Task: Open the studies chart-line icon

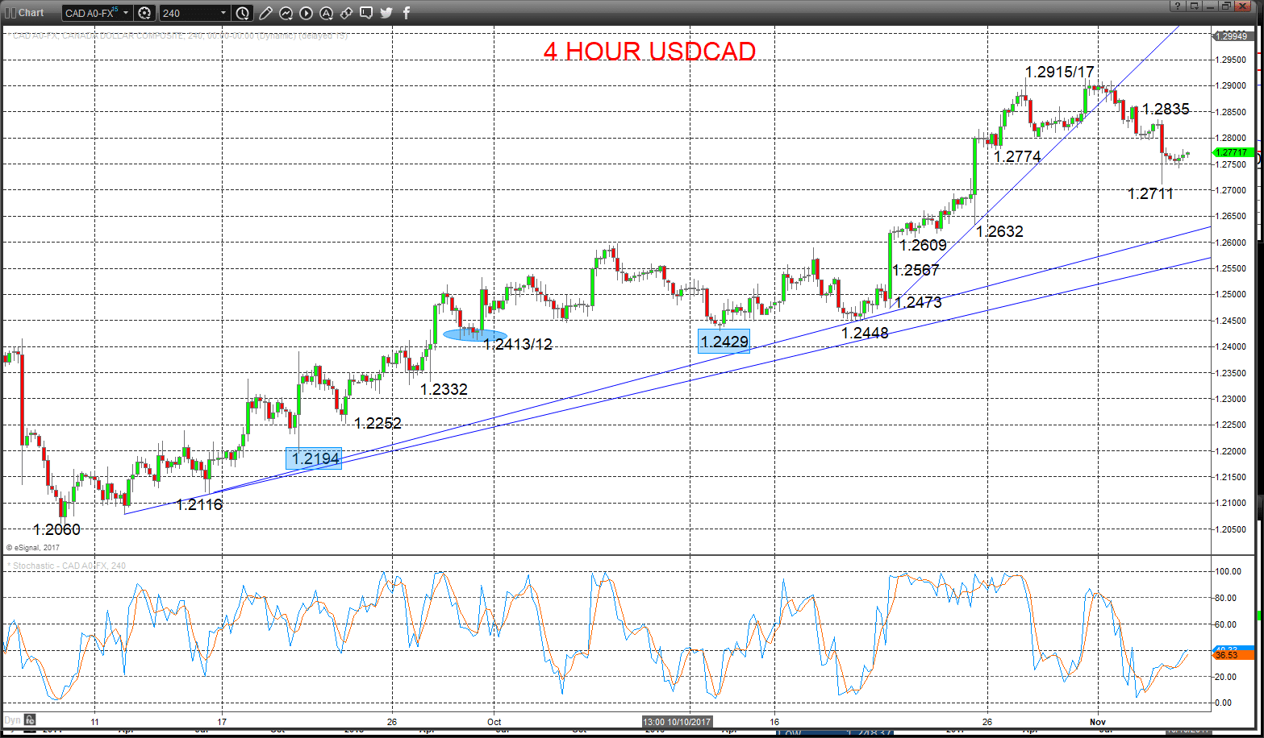Action: [x=286, y=13]
